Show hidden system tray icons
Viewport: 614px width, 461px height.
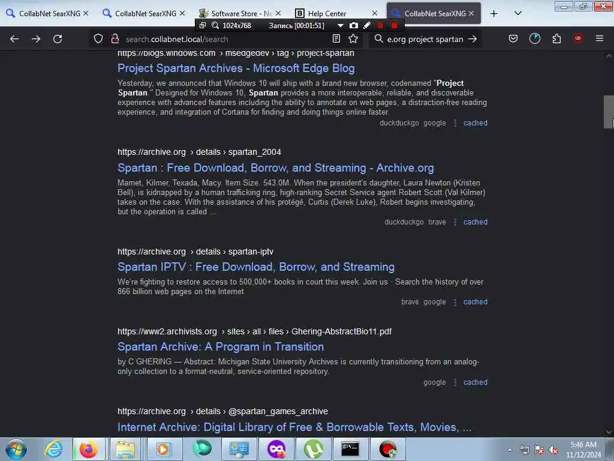(510, 450)
